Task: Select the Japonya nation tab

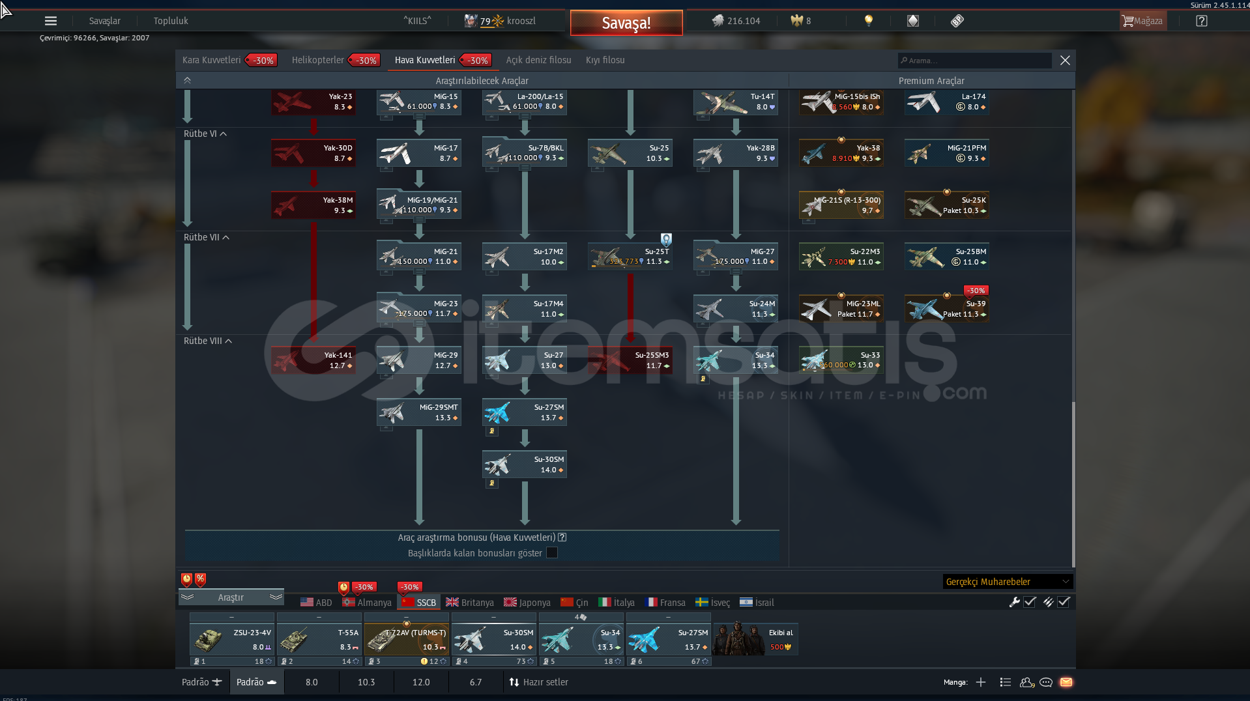Action: coord(527,603)
